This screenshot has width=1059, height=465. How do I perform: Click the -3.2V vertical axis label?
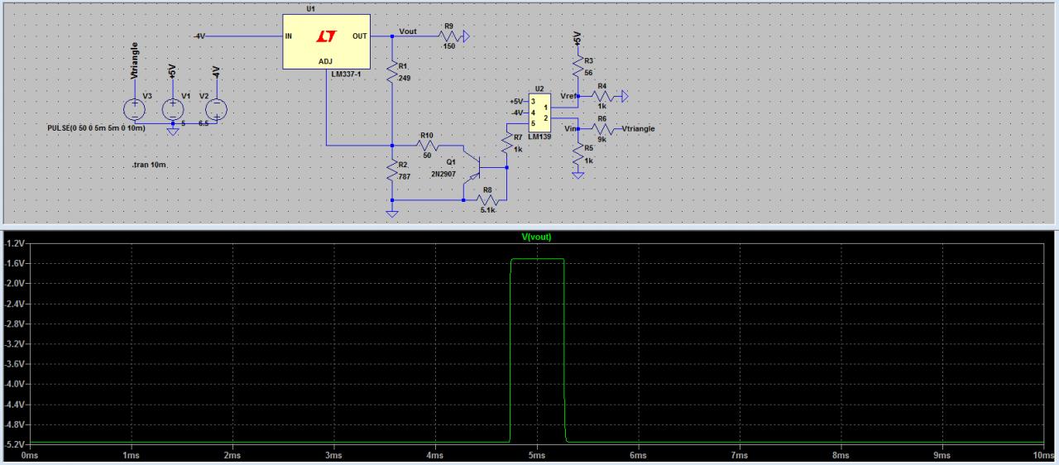[x=14, y=344]
